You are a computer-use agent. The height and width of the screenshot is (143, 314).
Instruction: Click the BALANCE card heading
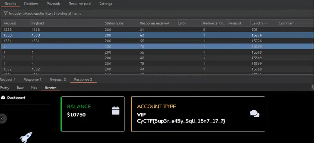[79, 107]
